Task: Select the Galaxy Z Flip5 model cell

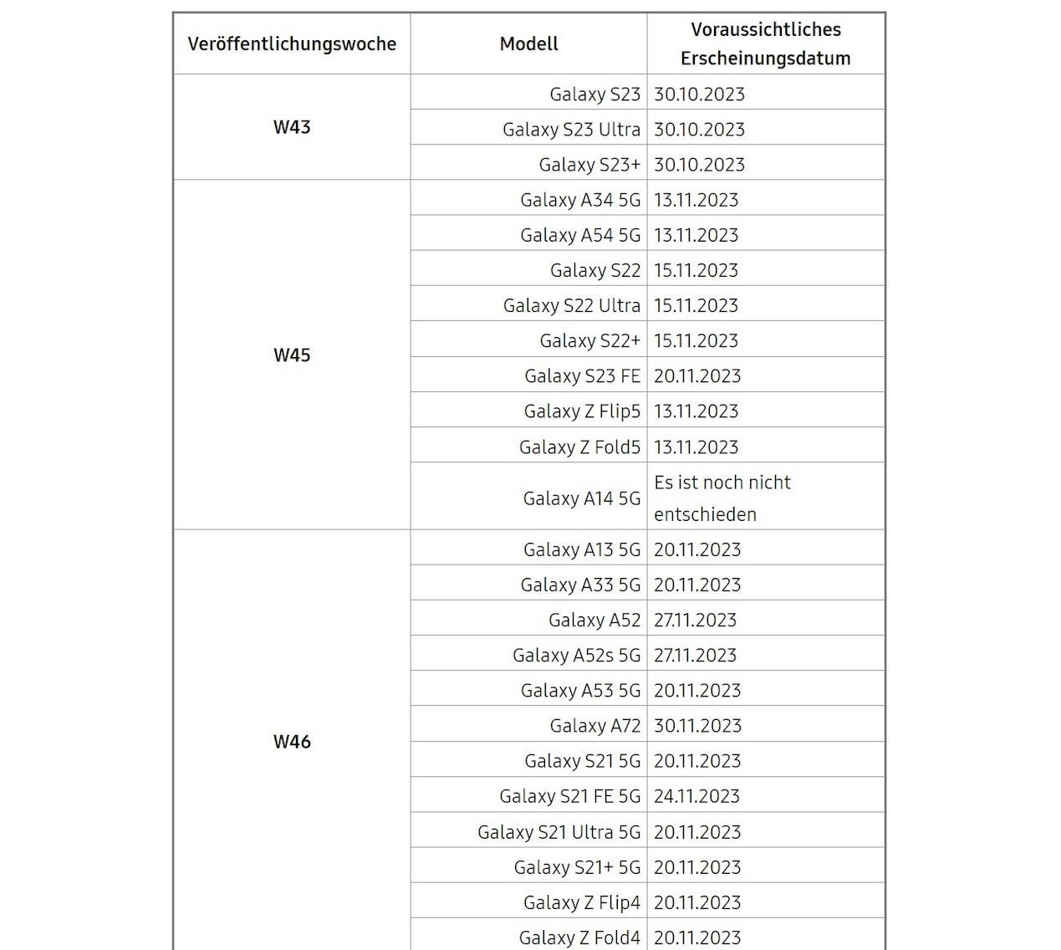Action: click(528, 411)
